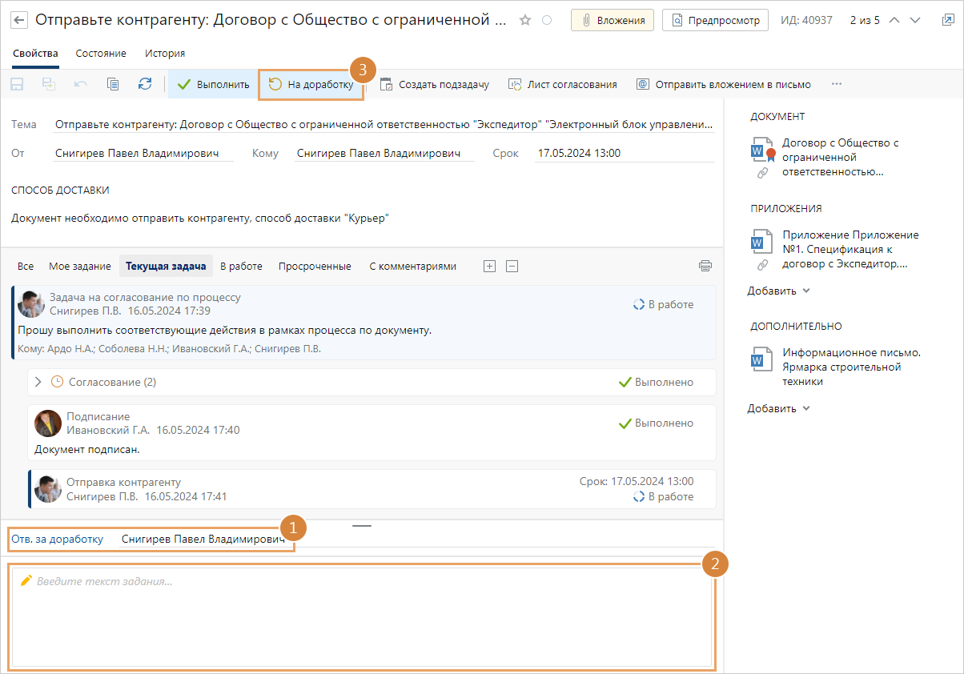Expand the Согласование (2) group

click(38, 382)
